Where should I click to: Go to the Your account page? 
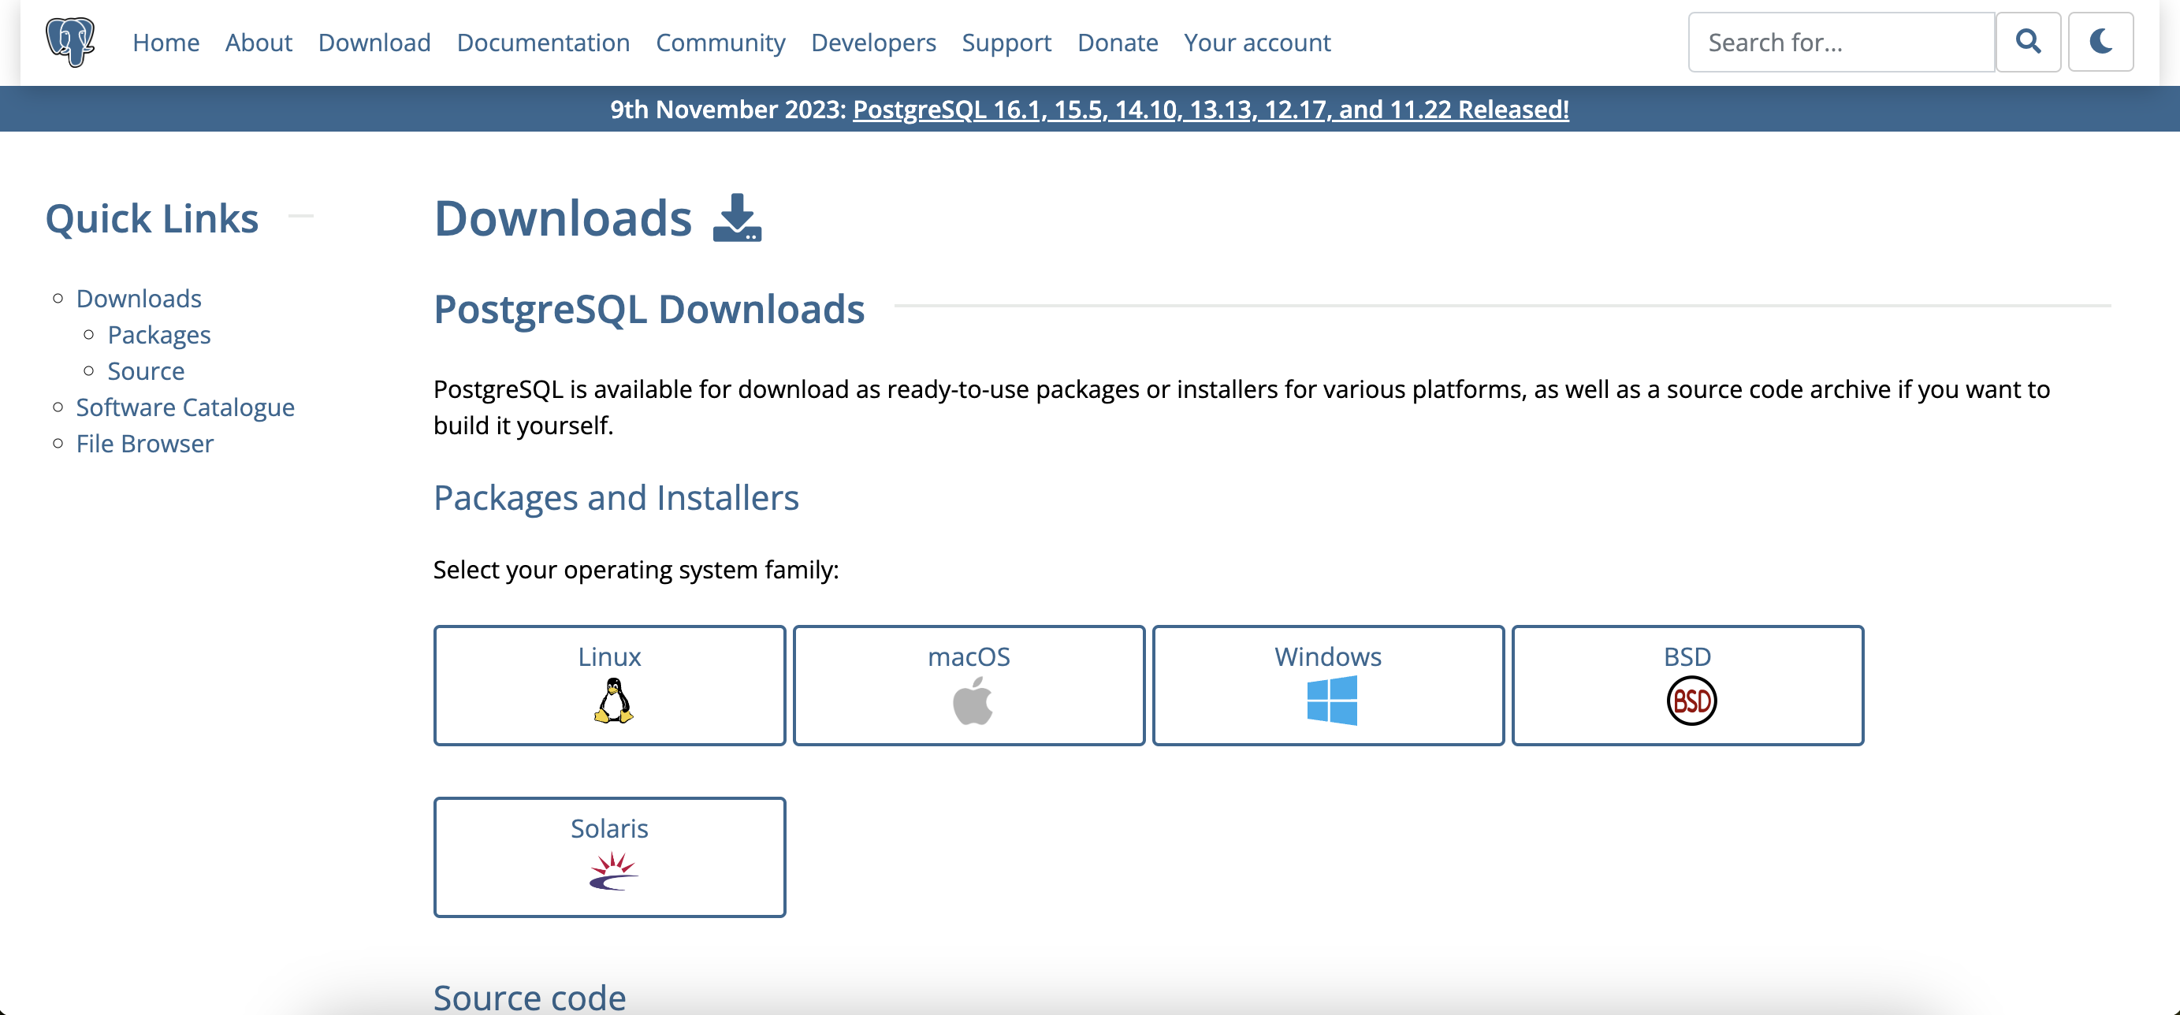pos(1257,42)
